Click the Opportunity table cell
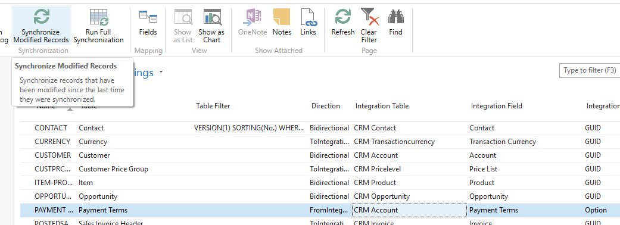 [98, 196]
